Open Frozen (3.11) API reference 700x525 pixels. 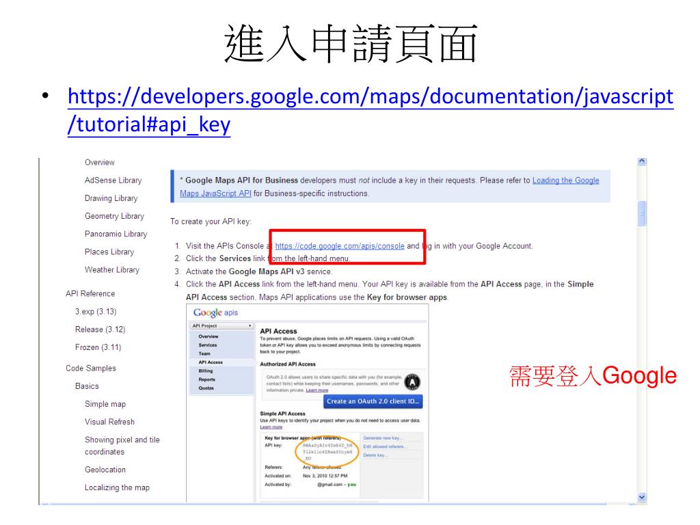[98, 347]
